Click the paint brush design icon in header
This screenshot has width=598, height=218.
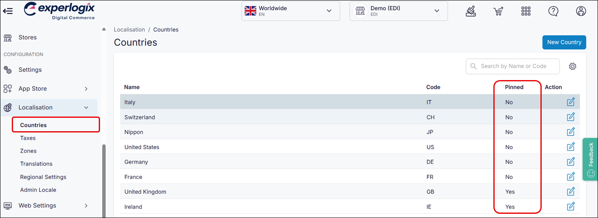[471, 11]
